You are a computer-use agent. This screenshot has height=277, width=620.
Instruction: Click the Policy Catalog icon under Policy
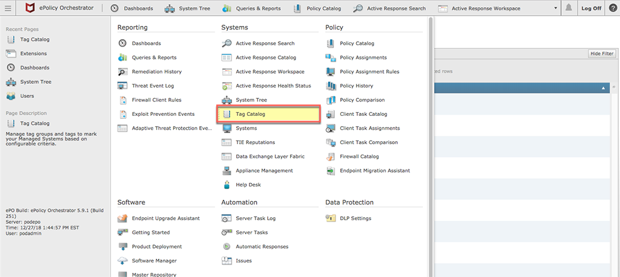click(330, 43)
